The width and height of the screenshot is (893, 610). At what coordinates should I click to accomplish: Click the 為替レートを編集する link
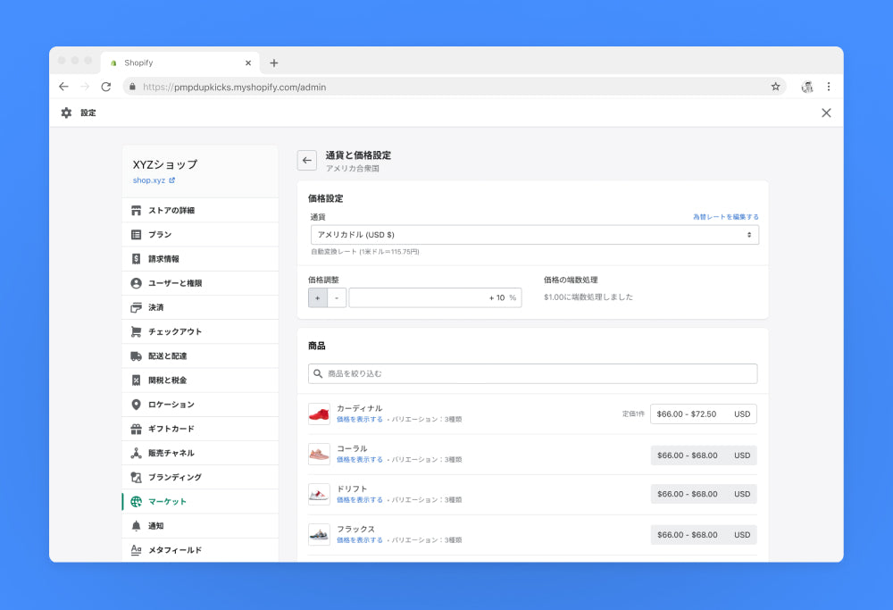point(725,217)
